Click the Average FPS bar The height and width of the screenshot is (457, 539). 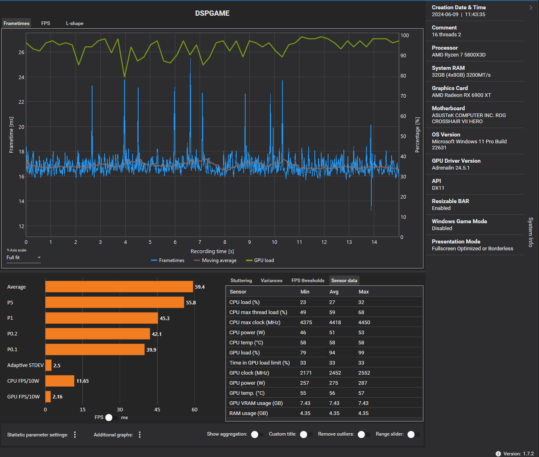coord(119,287)
